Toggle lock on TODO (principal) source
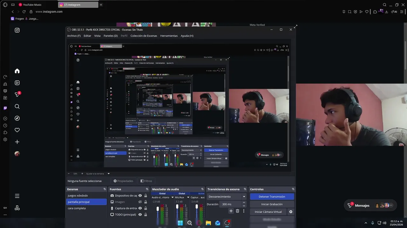 [146, 215]
